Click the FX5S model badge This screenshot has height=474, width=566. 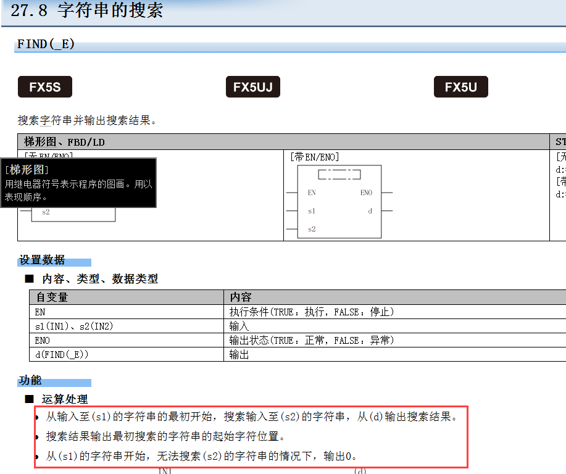(x=45, y=87)
